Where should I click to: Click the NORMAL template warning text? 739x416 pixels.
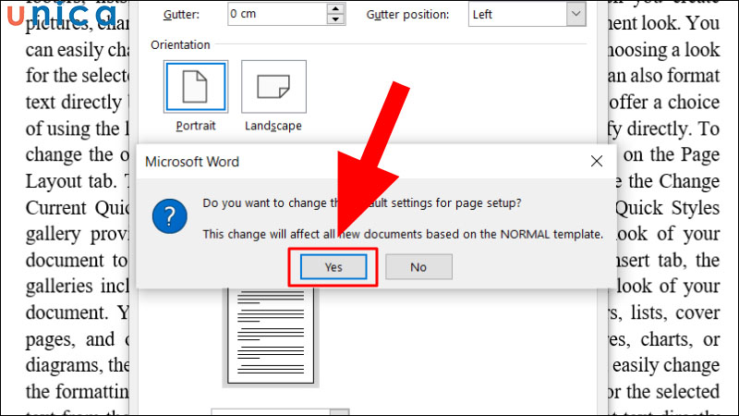coord(403,235)
